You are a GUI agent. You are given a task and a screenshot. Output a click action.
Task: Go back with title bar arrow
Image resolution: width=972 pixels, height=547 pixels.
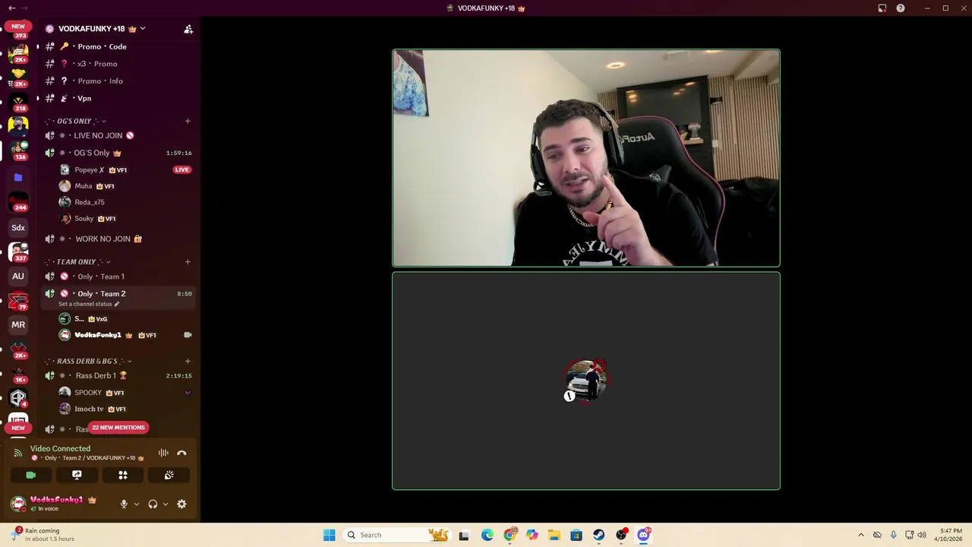point(11,8)
